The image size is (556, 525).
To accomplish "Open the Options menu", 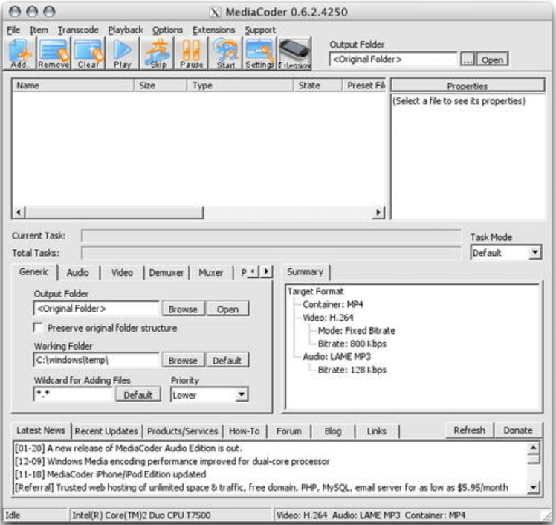I will [167, 30].
